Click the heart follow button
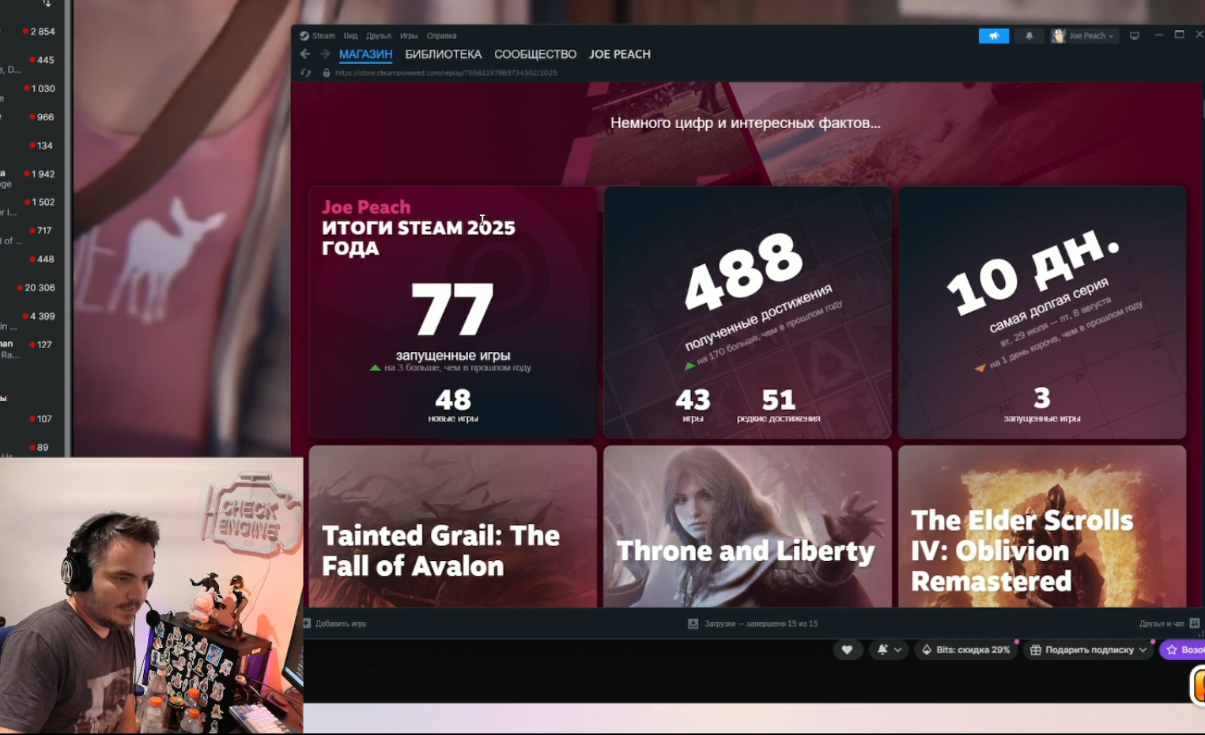Viewport: 1205px width, 735px height. point(847,650)
